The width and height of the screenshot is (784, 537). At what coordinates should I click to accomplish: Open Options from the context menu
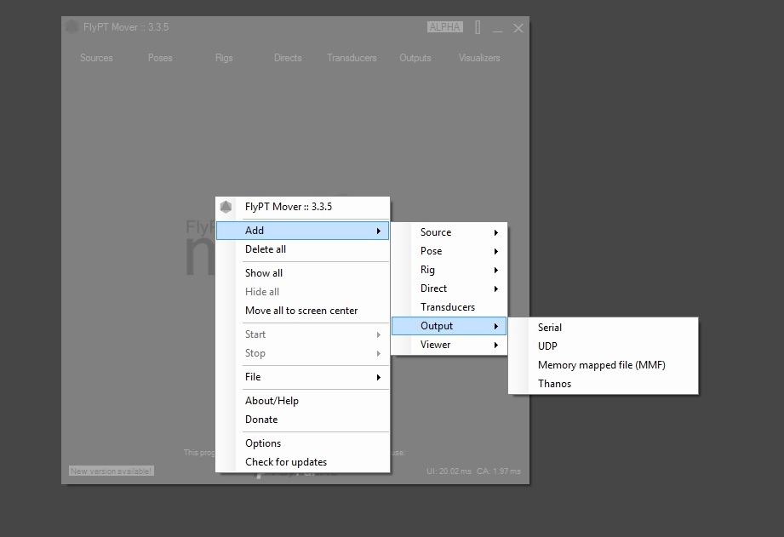(302, 443)
